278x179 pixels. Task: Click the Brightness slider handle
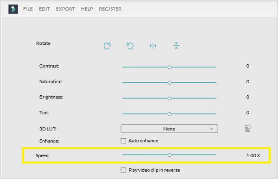(x=170, y=98)
